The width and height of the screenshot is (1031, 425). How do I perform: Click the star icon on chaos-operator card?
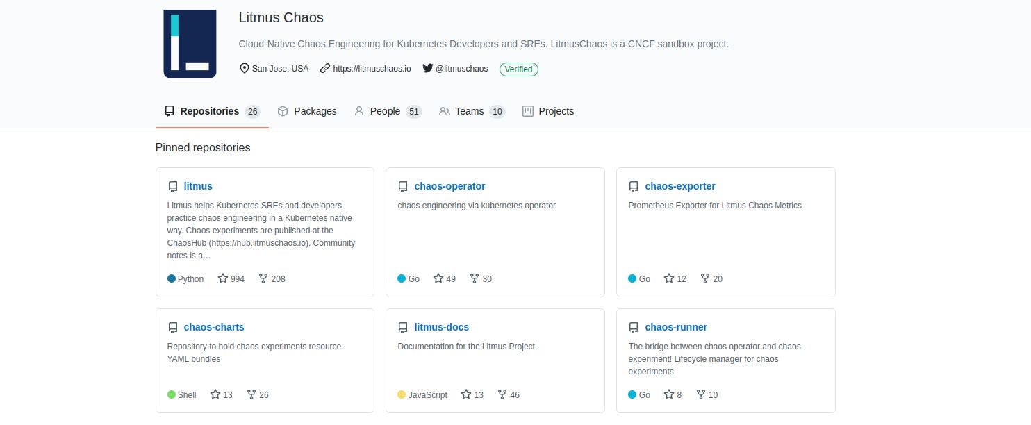click(438, 278)
